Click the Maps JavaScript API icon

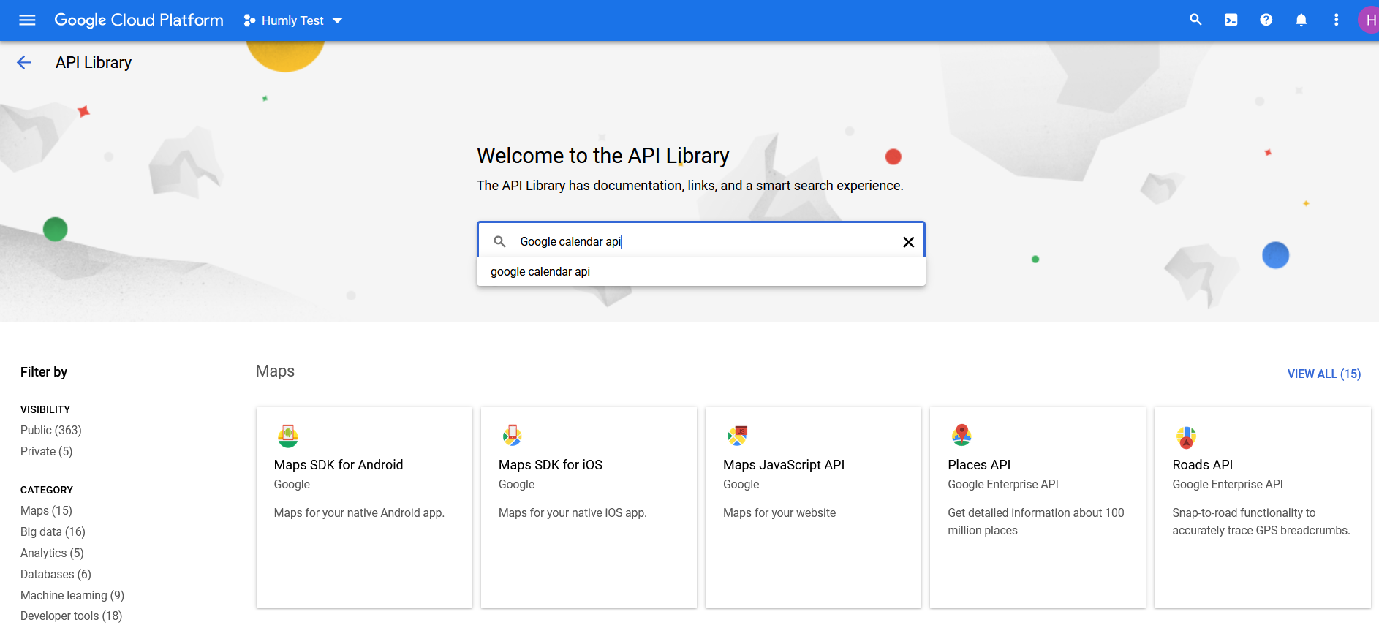(737, 436)
